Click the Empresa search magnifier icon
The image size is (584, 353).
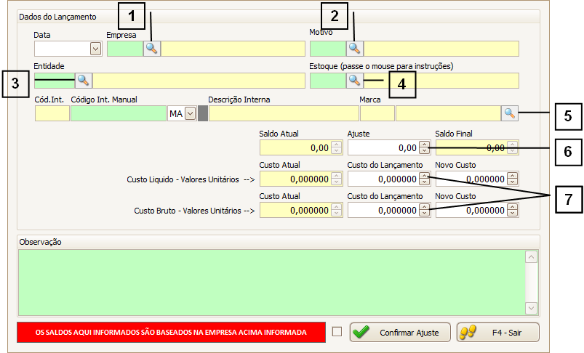coord(151,49)
